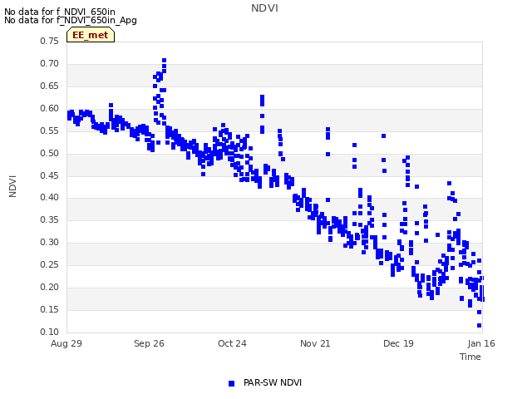Click the Sep 26 x-axis tick label
532x399 pixels.
149,343
